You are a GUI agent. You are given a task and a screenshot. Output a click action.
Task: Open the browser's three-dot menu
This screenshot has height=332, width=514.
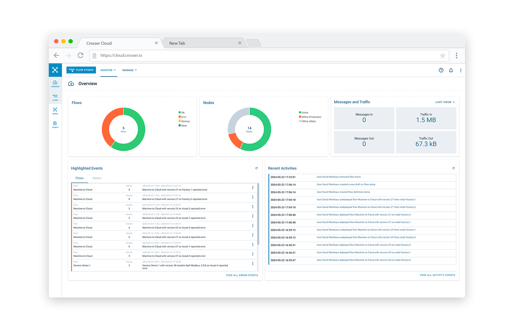[456, 55]
